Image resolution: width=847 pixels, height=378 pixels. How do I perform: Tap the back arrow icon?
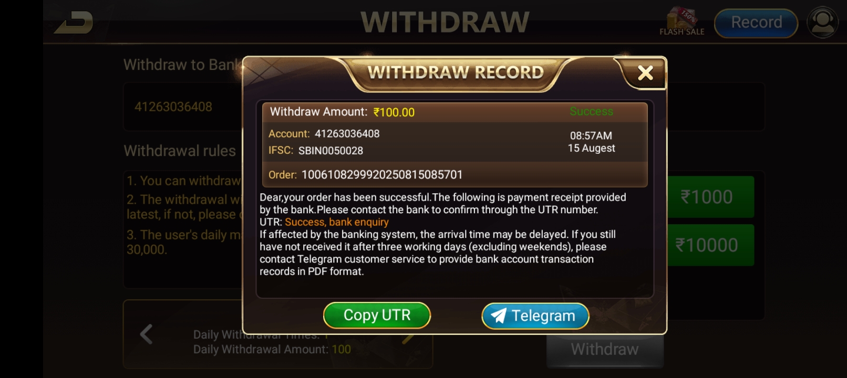74,23
